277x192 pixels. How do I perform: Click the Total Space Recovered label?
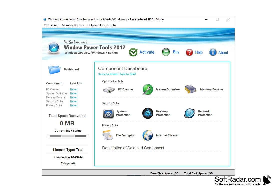point(67,116)
